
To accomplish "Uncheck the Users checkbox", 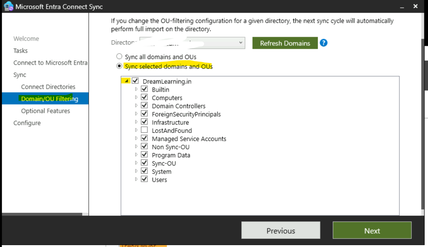I will [x=144, y=179].
